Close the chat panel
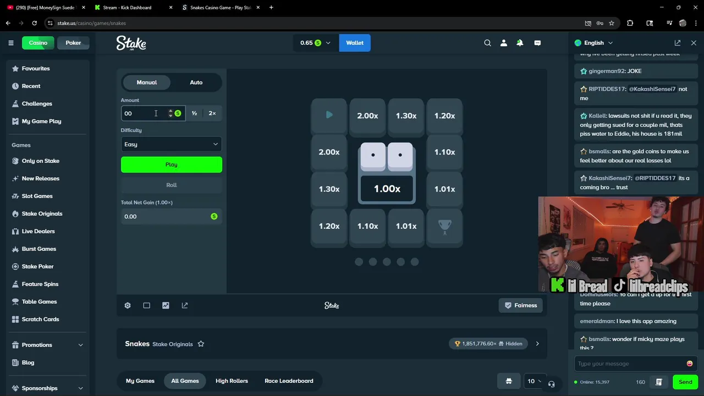The width and height of the screenshot is (704, 396). coord(694,43)
